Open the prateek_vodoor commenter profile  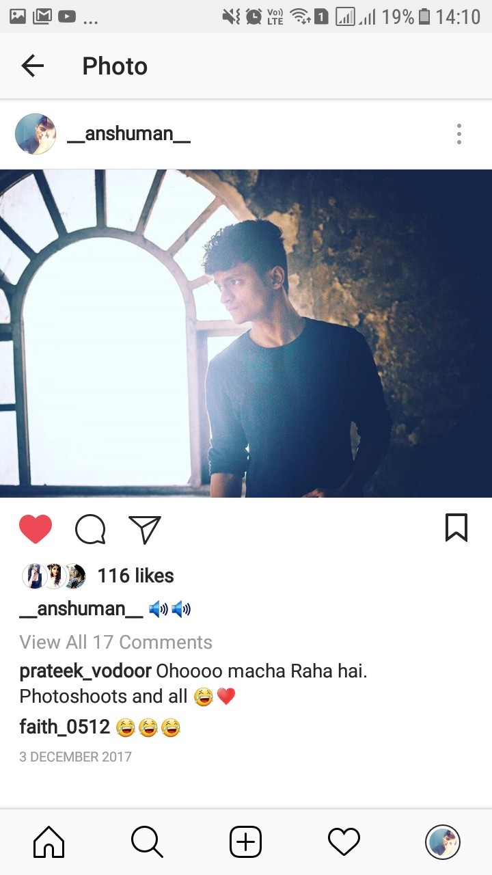point(85,671)
